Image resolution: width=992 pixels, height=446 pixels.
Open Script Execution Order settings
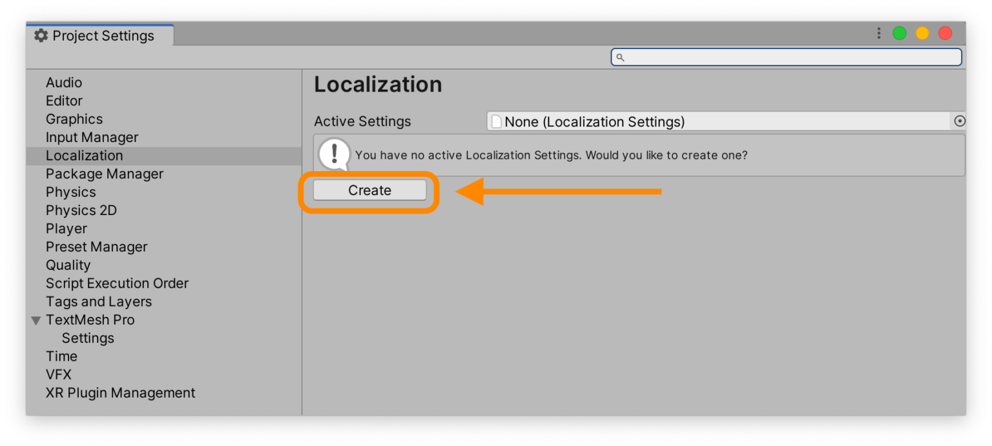pyautogui.click(x=117, y=283)
